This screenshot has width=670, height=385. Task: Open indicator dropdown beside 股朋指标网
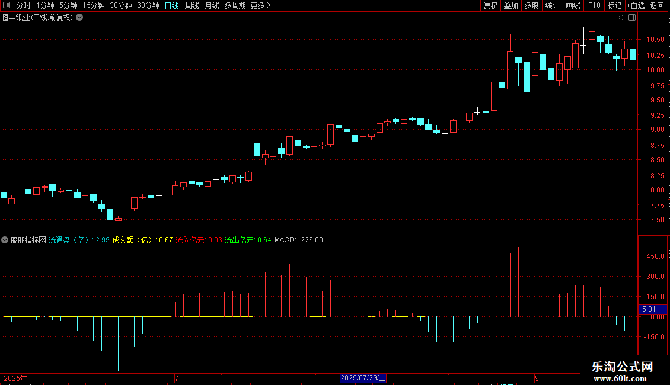pos(5,240)
